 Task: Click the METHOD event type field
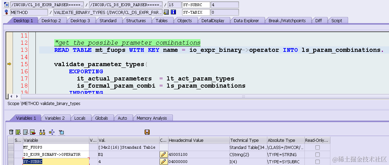tap(29, 12)
